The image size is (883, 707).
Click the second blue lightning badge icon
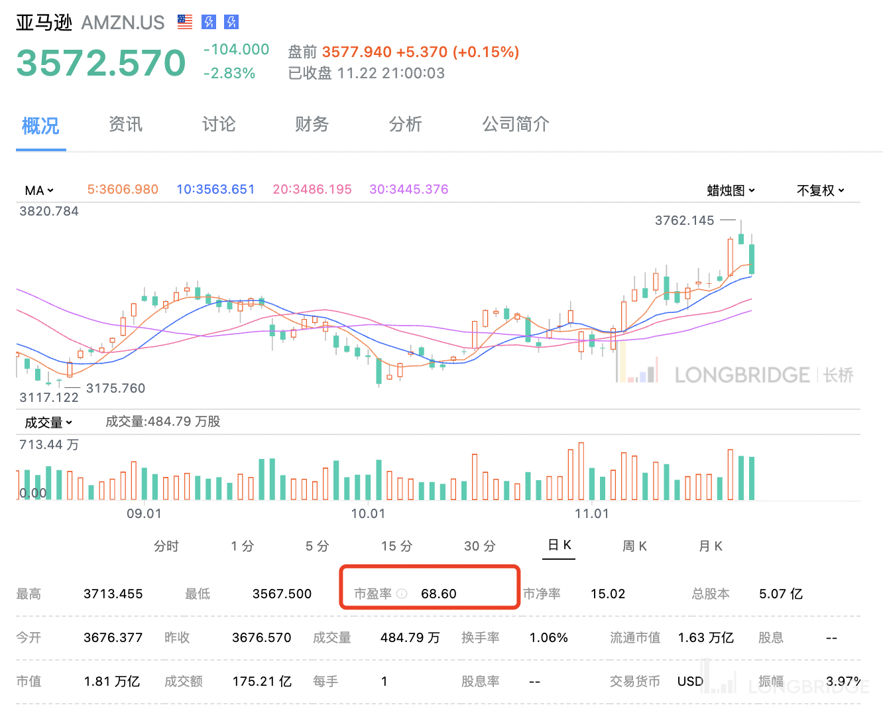[x=231, y=22]
